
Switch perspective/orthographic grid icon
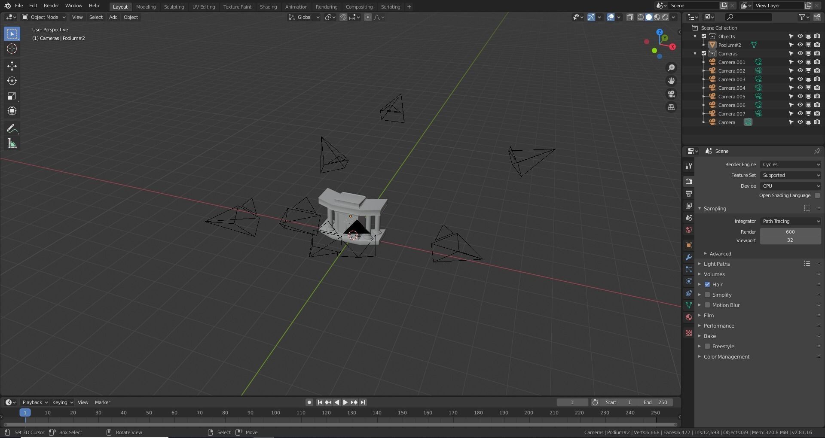tap(671, 107)
